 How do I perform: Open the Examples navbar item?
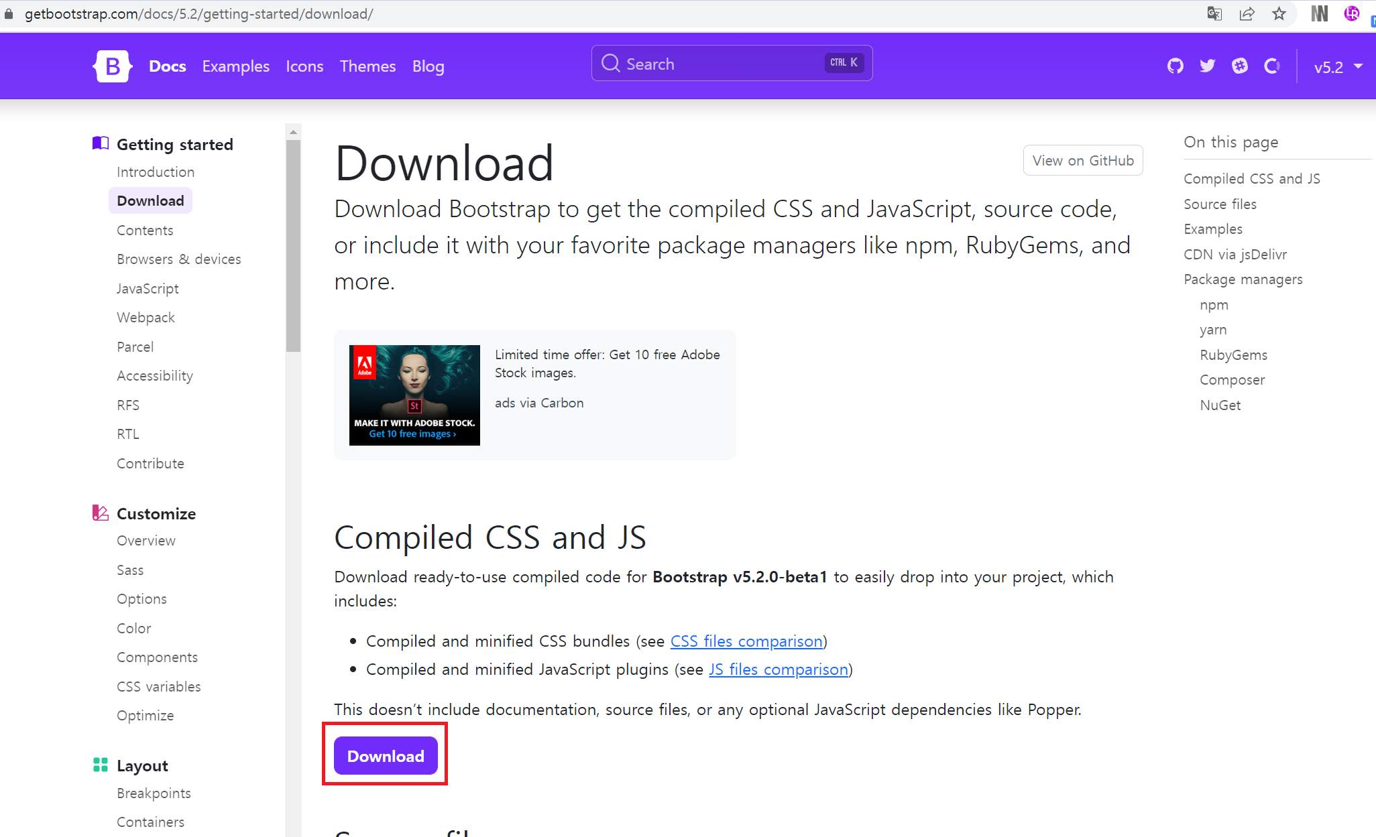pyautogui.click(x=235, y=66)
